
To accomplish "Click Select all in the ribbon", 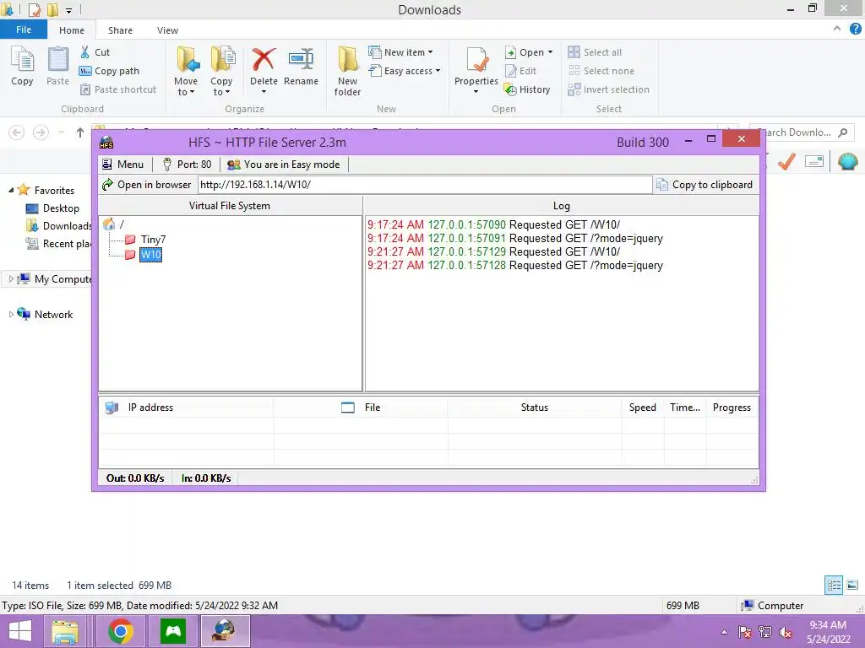I will 596,52.
